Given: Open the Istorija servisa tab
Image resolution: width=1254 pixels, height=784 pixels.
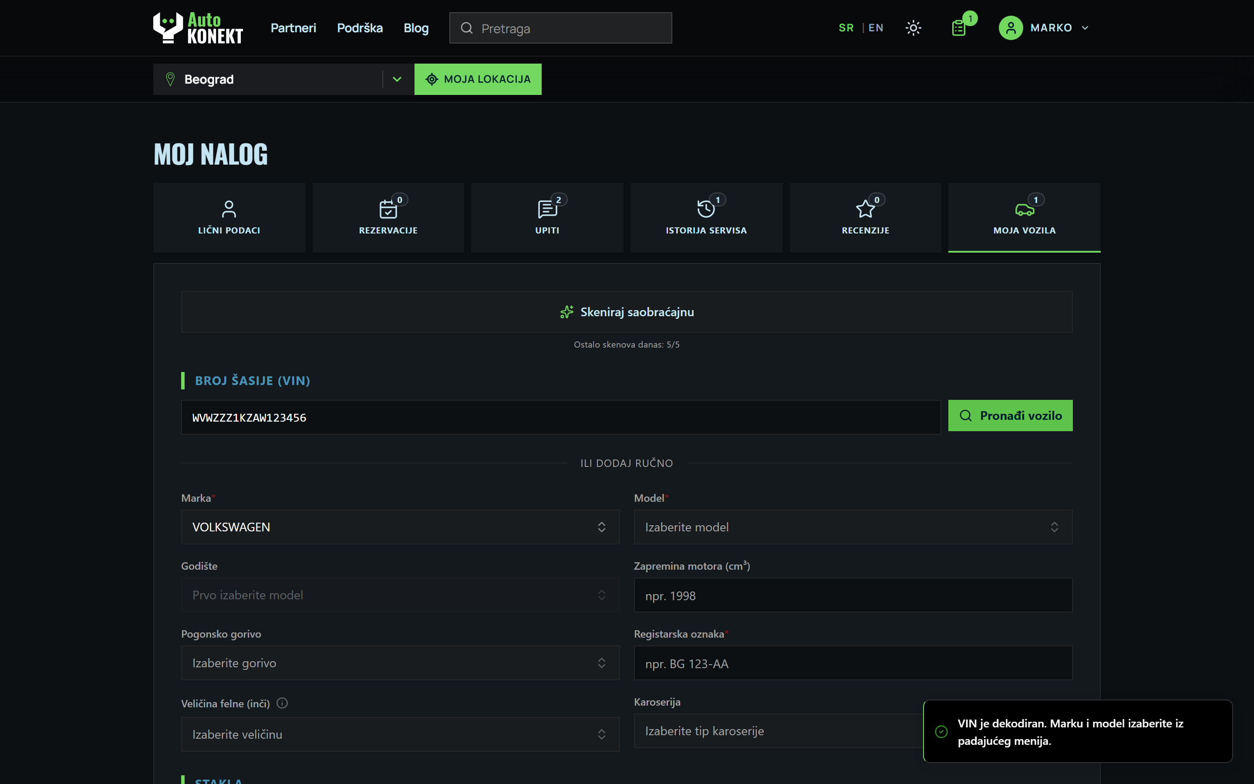Looking at the screenshot, I should click(x=706, y=217).
